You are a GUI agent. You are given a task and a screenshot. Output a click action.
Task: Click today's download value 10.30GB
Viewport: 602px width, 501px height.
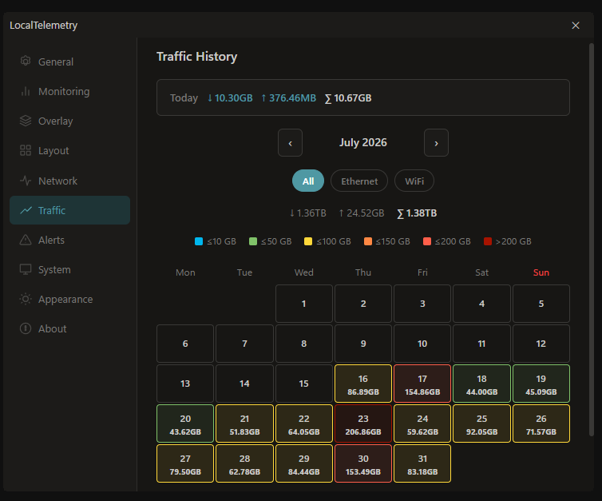230,98
